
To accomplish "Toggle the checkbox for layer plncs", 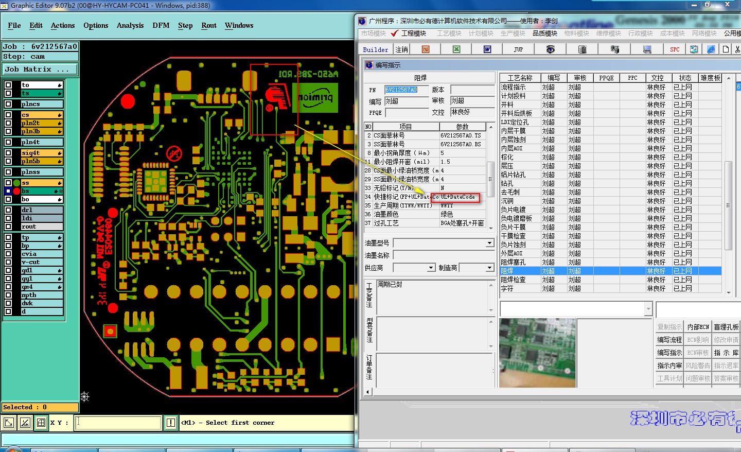I will 8,104.
